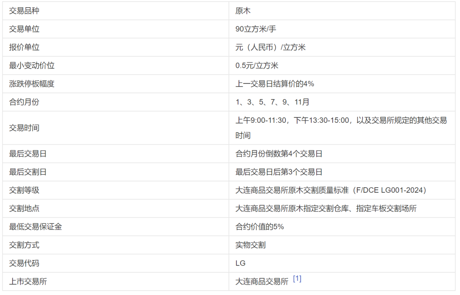Click '大连商品交易所原木指定交割仓库' delivery location text

[292, 208]
